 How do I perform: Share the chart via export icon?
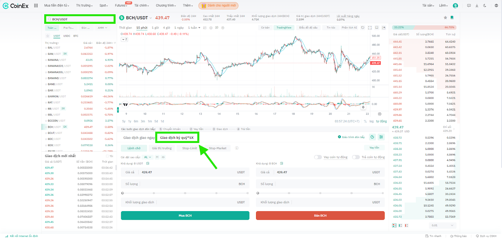(x=384, y=28)
